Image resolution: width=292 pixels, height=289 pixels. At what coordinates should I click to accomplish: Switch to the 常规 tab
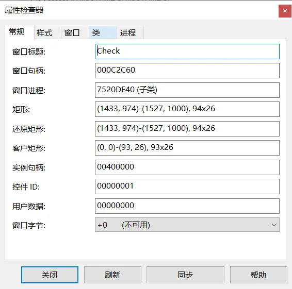[x=20, y=32]
